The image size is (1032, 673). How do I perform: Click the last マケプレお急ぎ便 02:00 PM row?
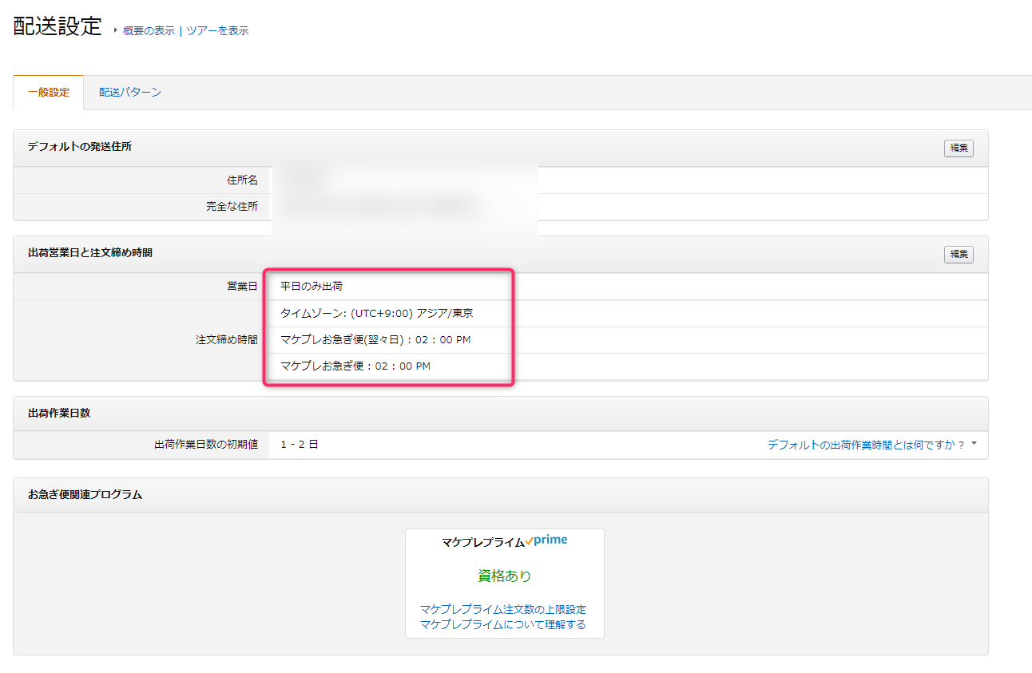355,366
